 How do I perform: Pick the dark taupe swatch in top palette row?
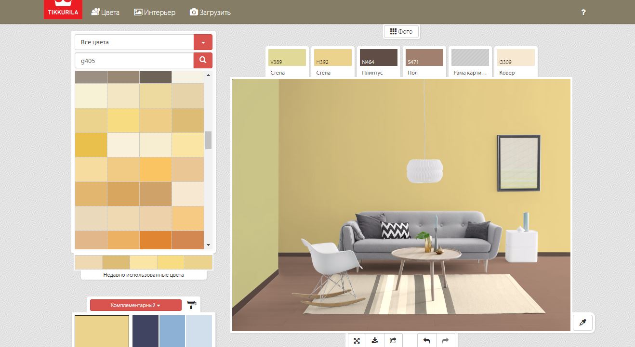156,77
